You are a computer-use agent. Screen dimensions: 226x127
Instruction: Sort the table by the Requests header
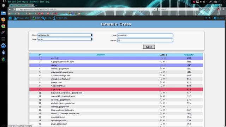tap(189, 55)
